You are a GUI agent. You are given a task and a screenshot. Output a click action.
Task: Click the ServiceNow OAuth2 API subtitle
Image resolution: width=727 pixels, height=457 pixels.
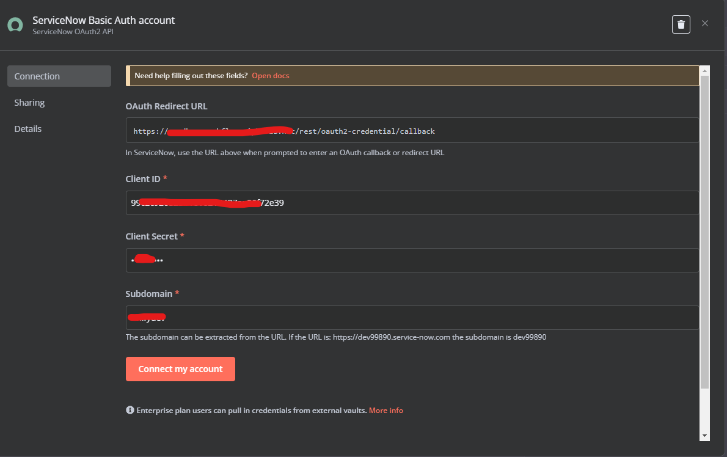[73, 32]
